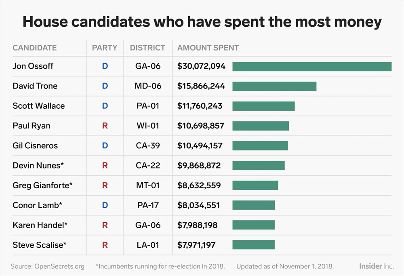Click the AMOUNT SPENT column header
The image size is (404, 276).
[208, 48]
